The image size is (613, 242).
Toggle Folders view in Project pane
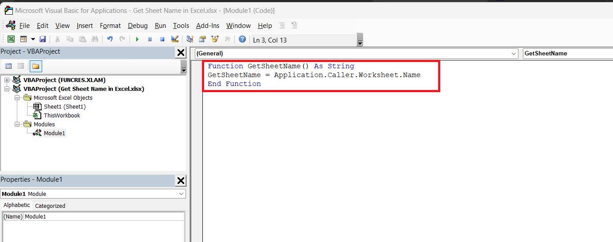click(36, 66)
